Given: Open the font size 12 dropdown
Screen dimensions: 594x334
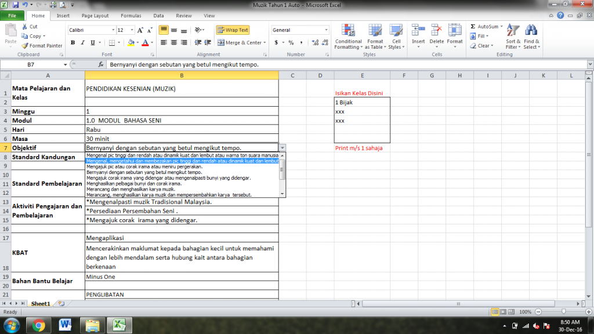Looking at the screenshot, I should tap(132, 30).
